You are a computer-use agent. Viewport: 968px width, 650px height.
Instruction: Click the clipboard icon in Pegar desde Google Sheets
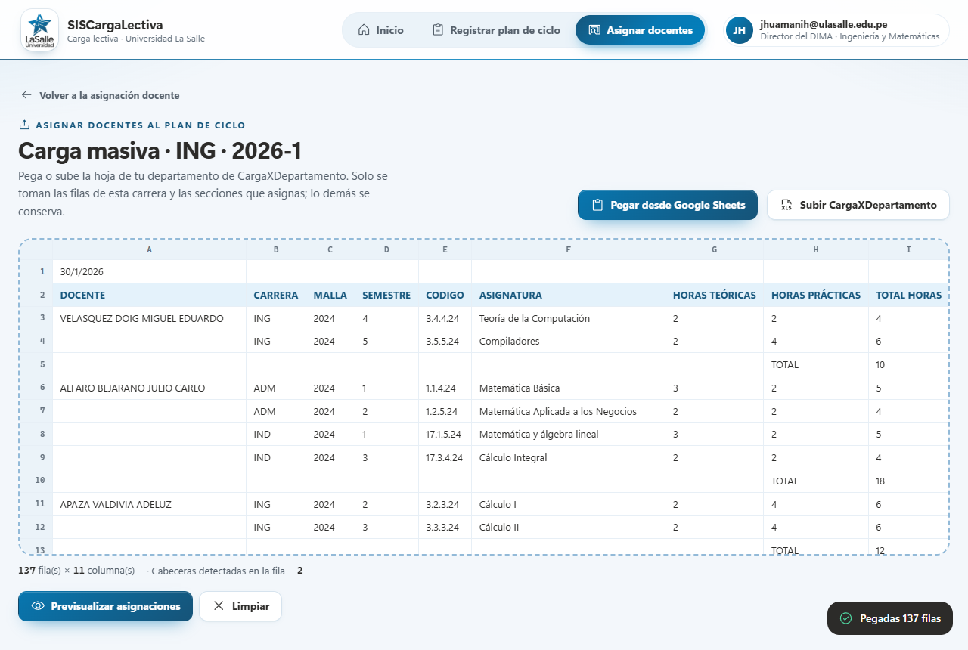[x=597, y=205]
